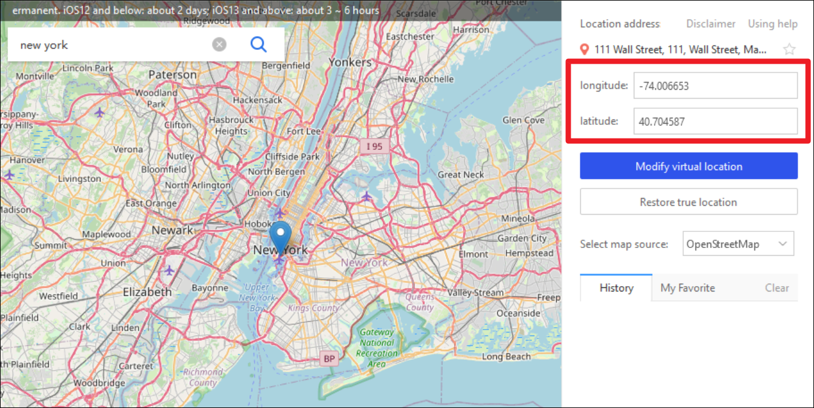Viewport: 814px width, 408px height.
Task: Click the red pin icon before 111 Wall Street
Action: 585,49
